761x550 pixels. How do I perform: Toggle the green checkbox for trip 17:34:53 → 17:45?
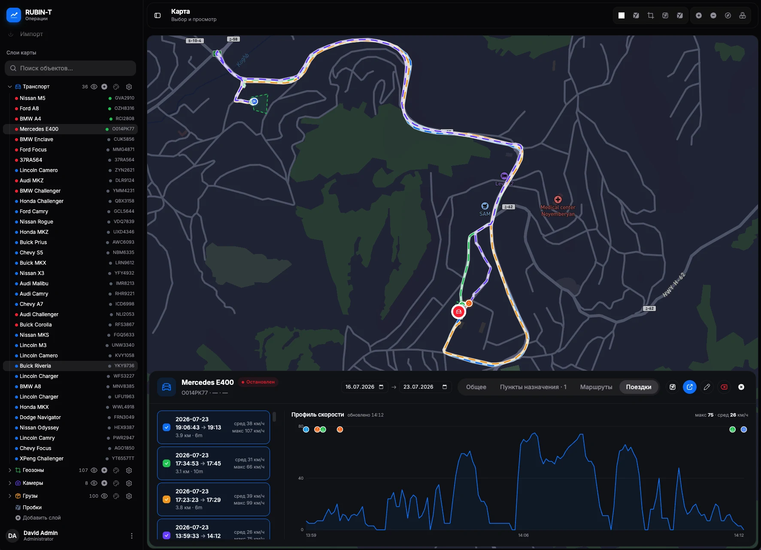(x=167, y=463)
